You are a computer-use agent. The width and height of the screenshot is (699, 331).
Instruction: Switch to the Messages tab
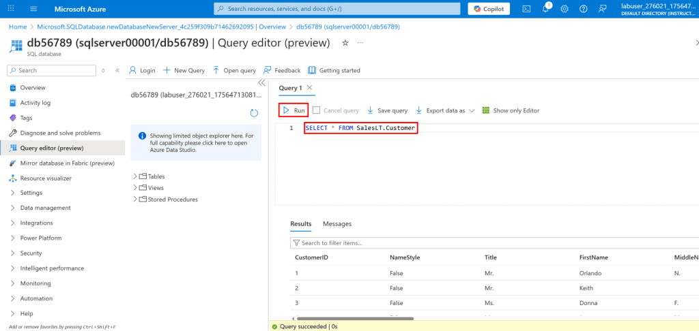pos(337,223)
